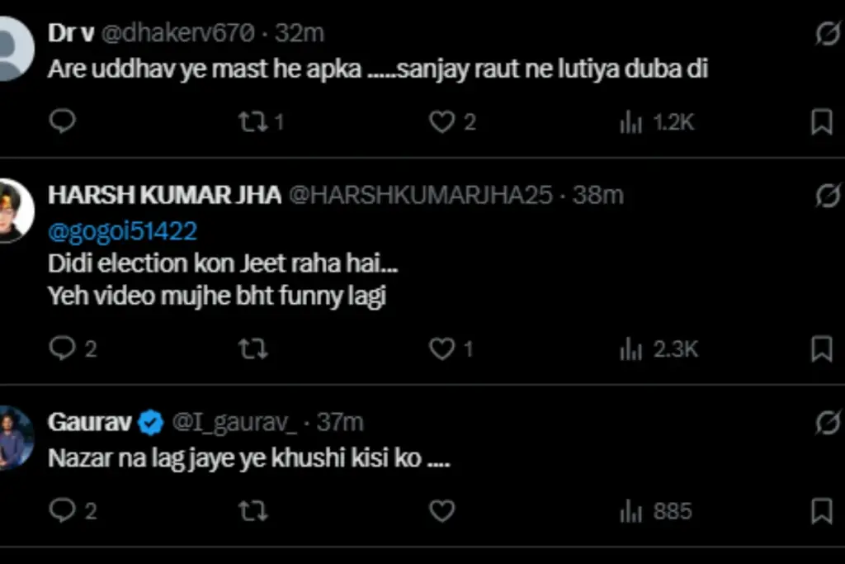This screenshot has height=564, width=845.
Task: Reply to HARSH KUMAR JHA's tweet
Action: click(x=62, y=348)
